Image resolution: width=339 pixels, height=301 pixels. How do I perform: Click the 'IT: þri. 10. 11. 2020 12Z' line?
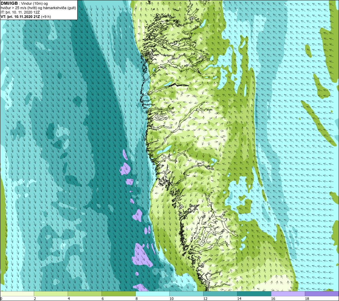click(x=20, y=12)
